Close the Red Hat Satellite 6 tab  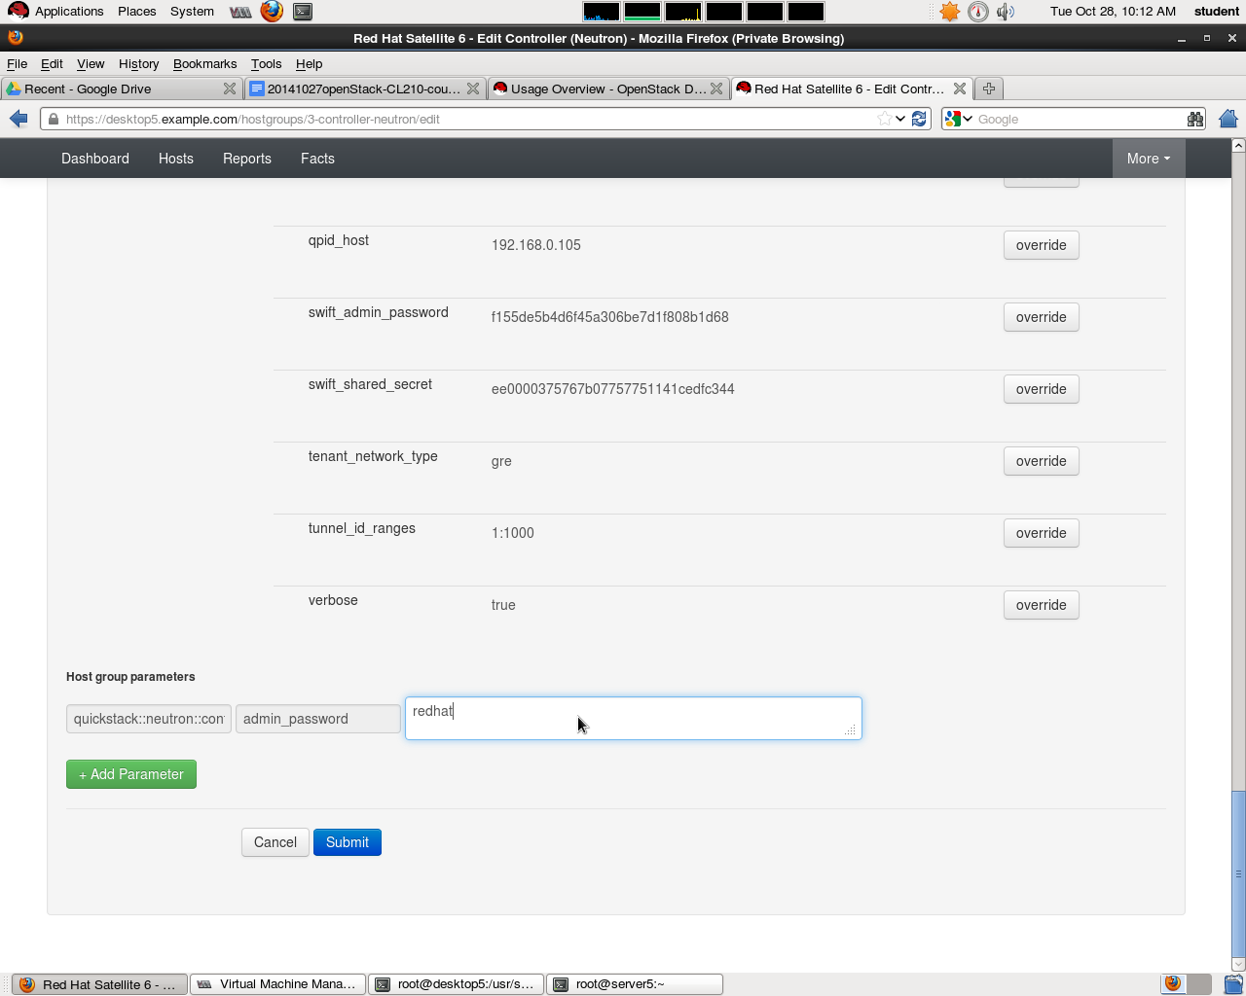[960, 89]
